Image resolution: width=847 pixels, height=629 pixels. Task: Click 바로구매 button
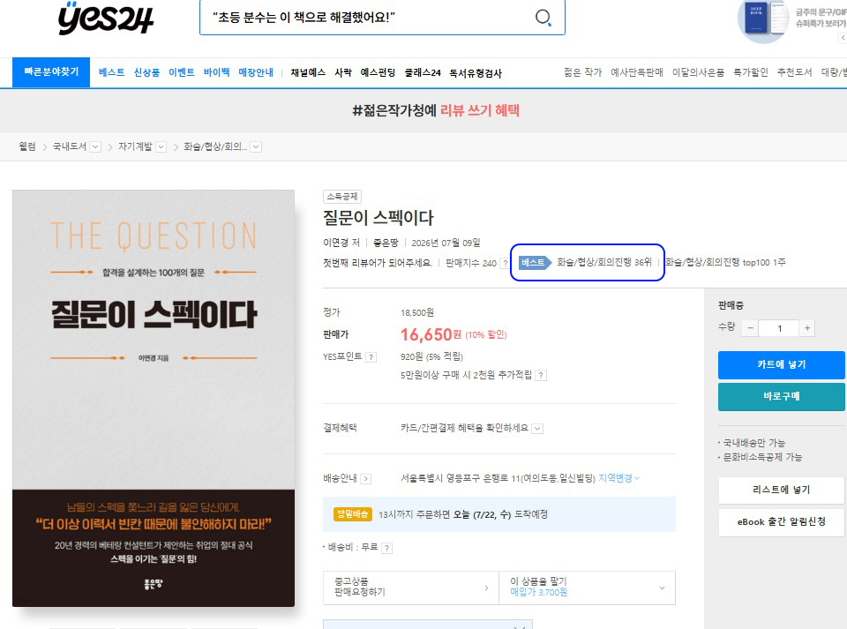pyautogui.click(x=781, y=397)
